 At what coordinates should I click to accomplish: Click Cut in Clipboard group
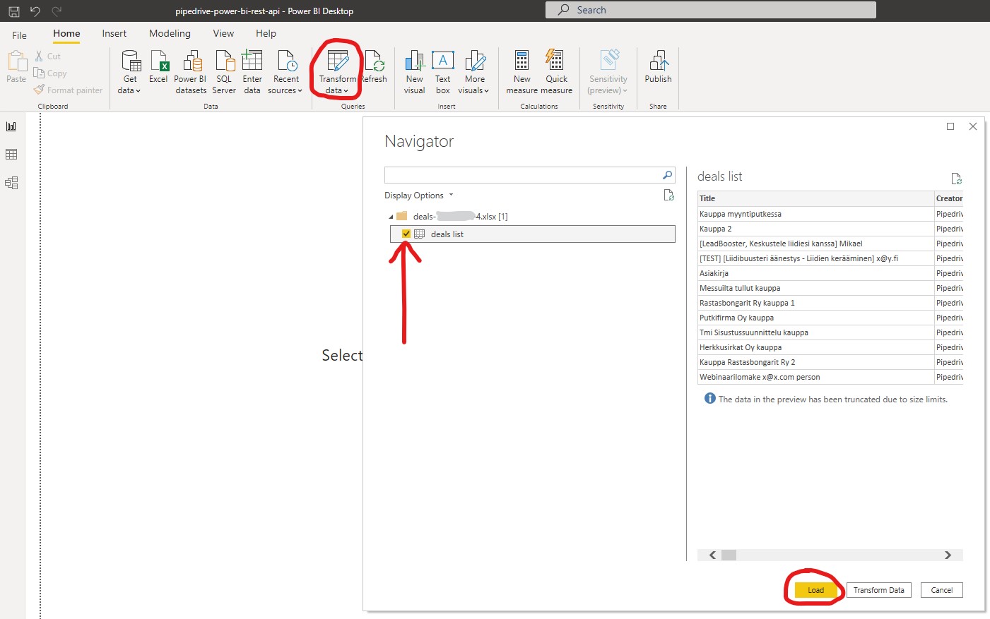pos(47,56)
